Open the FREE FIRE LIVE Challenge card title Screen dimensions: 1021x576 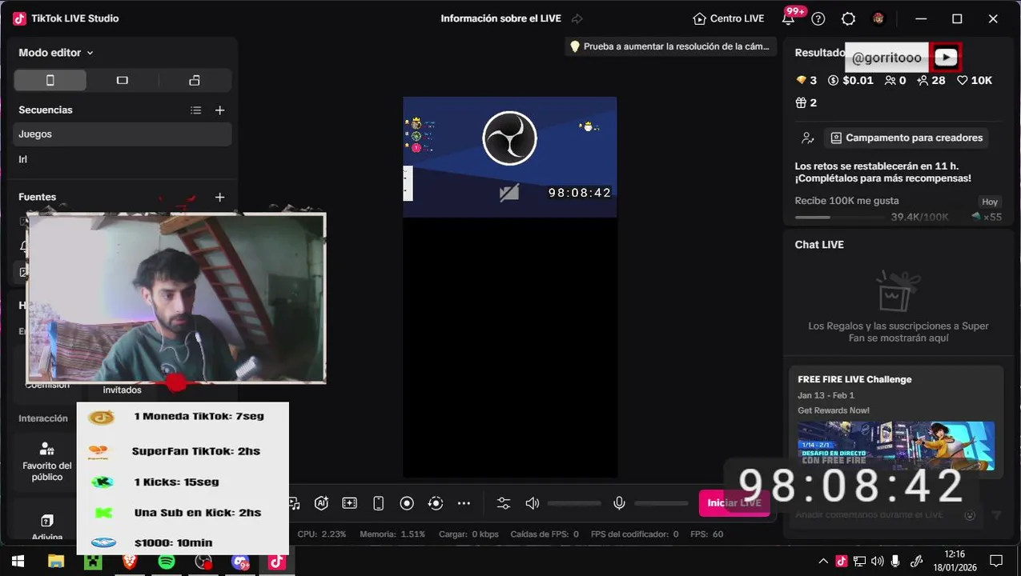pyautogui.click(x=854, y=379)
